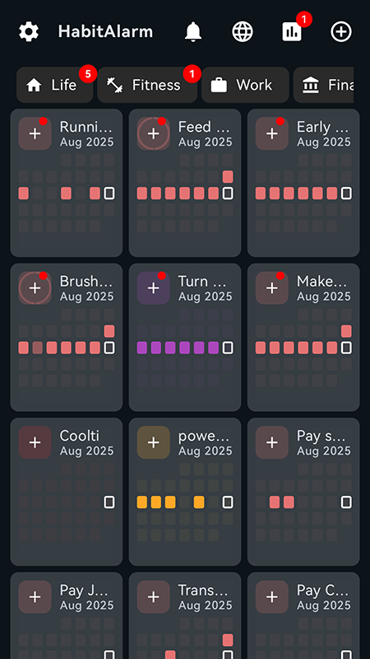Open the statistics chart icon
The width and height of the screenshot is (370, 659).
(292, 31)
